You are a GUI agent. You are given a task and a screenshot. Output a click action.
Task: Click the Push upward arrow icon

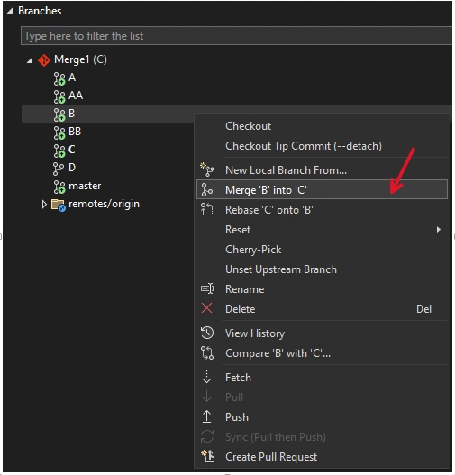(x=206, y=416)
